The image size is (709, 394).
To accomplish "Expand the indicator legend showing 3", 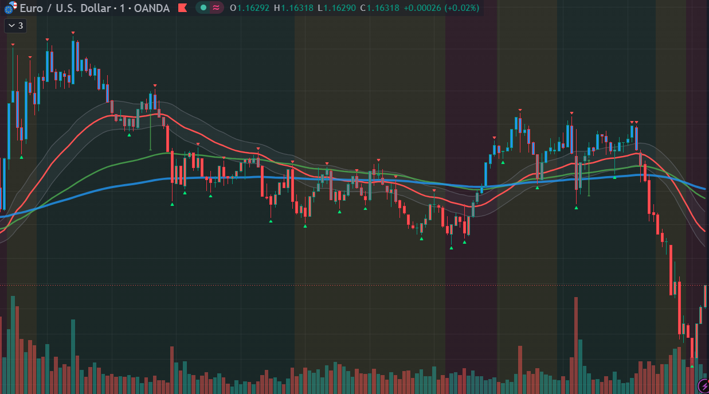I will [x=14, y=25].
